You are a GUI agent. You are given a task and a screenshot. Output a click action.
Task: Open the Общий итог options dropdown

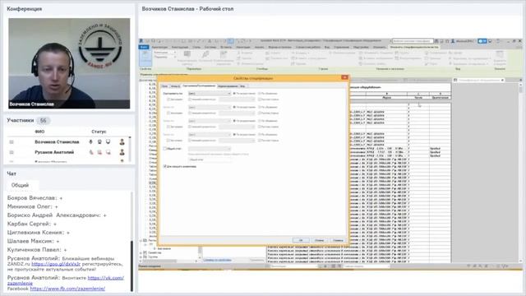(210, 149)
